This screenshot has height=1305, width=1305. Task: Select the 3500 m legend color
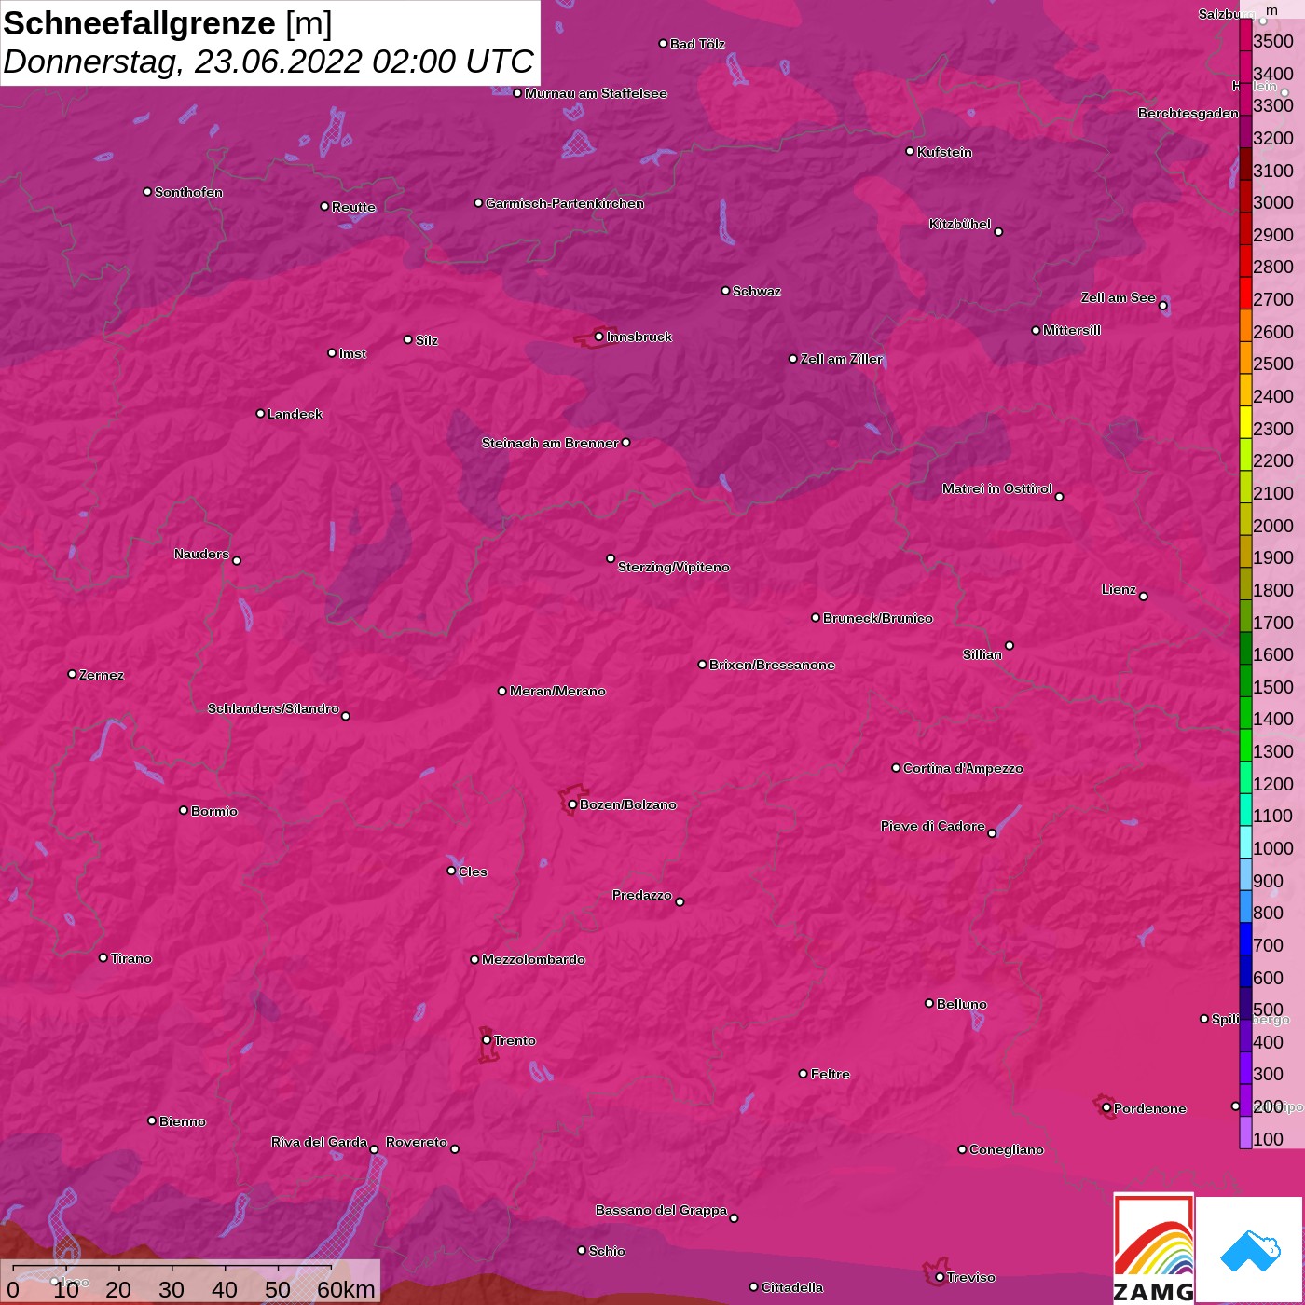(x=1245, y=34)
